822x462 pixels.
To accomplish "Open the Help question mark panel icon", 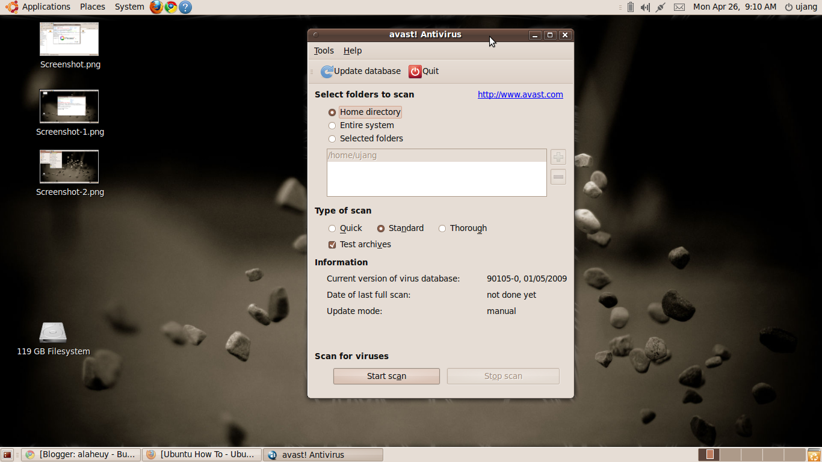I will tap(184, 7).
